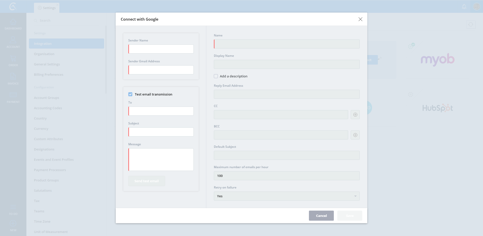Click the Sender Name input field

pyautogui.click(x=161, y=49)
